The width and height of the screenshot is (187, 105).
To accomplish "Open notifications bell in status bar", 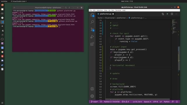I will click(x=177, y=102).
